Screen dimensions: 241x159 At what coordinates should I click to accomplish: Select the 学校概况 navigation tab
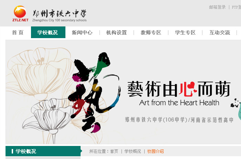pos(48,32)
